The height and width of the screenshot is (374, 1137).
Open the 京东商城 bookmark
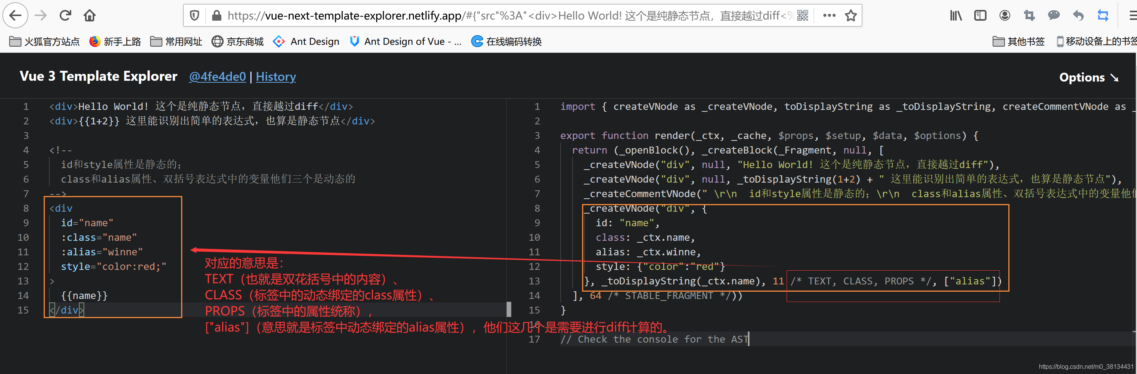(237, 41)
